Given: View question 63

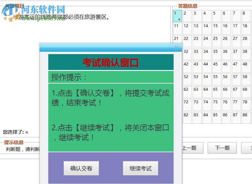Looking at the screenshot, I should click(x=197, y=92).
